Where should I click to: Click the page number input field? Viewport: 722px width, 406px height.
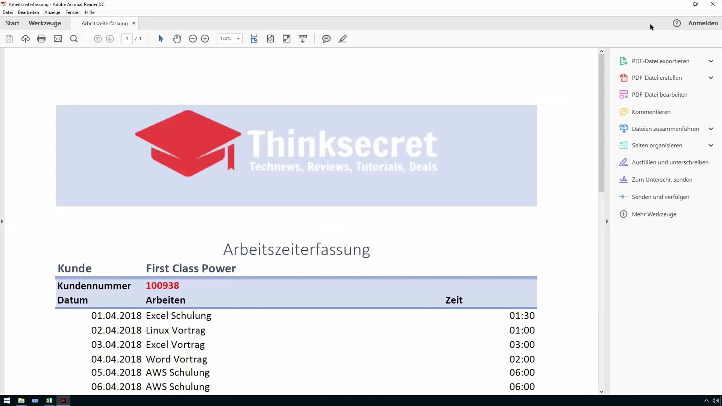pos(127,39)
